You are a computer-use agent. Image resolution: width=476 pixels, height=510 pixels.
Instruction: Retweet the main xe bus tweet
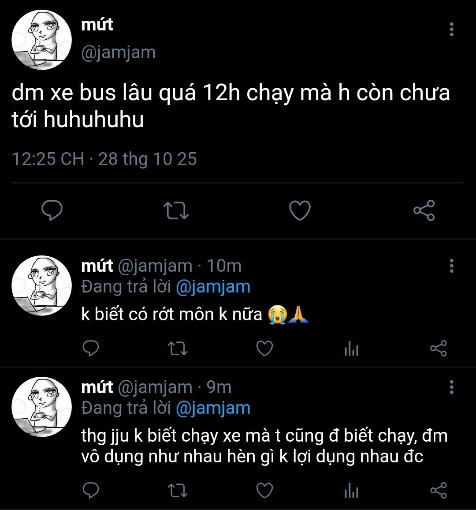(176, 210)
